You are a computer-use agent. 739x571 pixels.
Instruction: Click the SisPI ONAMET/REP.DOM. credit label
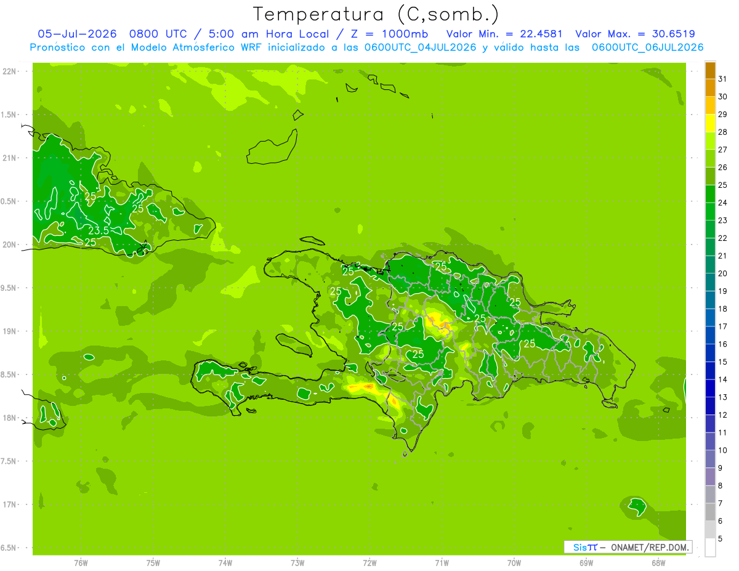(x=627, y=547)
